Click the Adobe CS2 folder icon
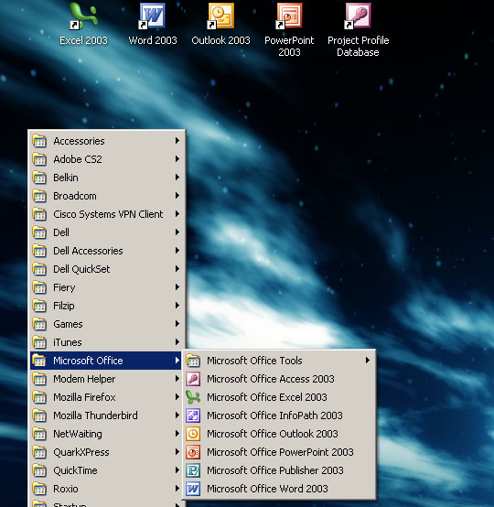This screenshot has width=494, height=507. [x=39, y=159]
